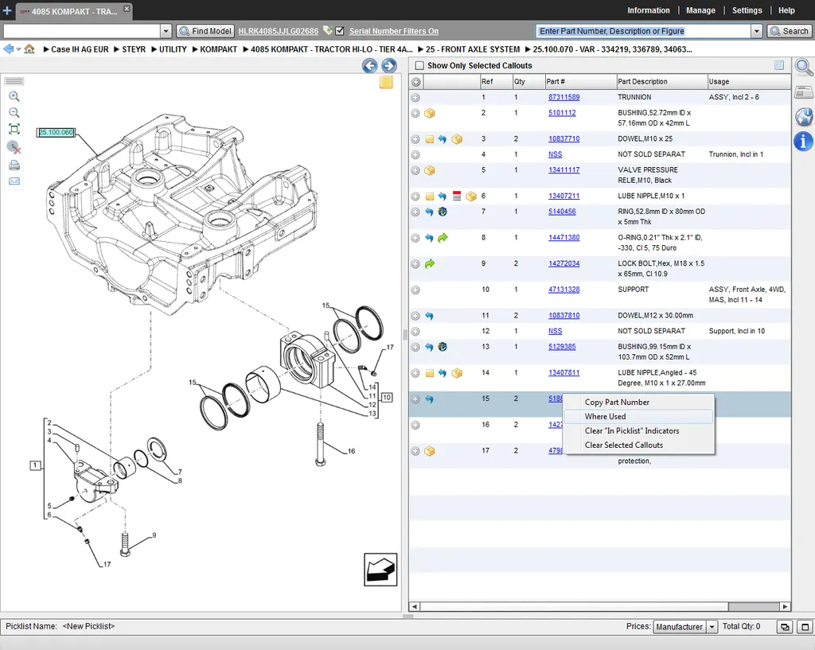The height and width of the screenshot is (650, 815).
Task: Open the blue info icon in right sidebar
Action: [x=804, y=141]
